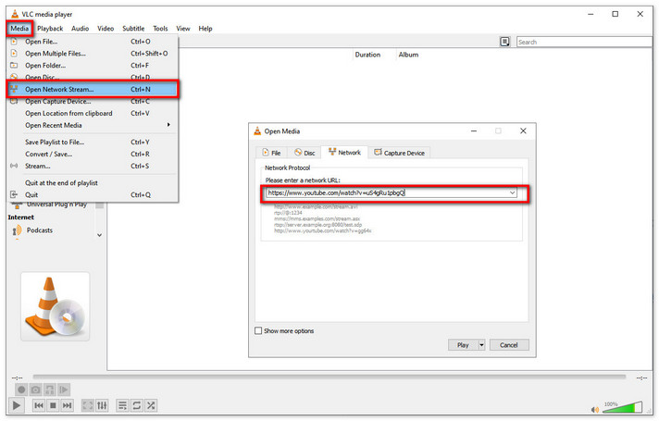Adjust the volume slider

pyautogui.click(x=622, y=407)
